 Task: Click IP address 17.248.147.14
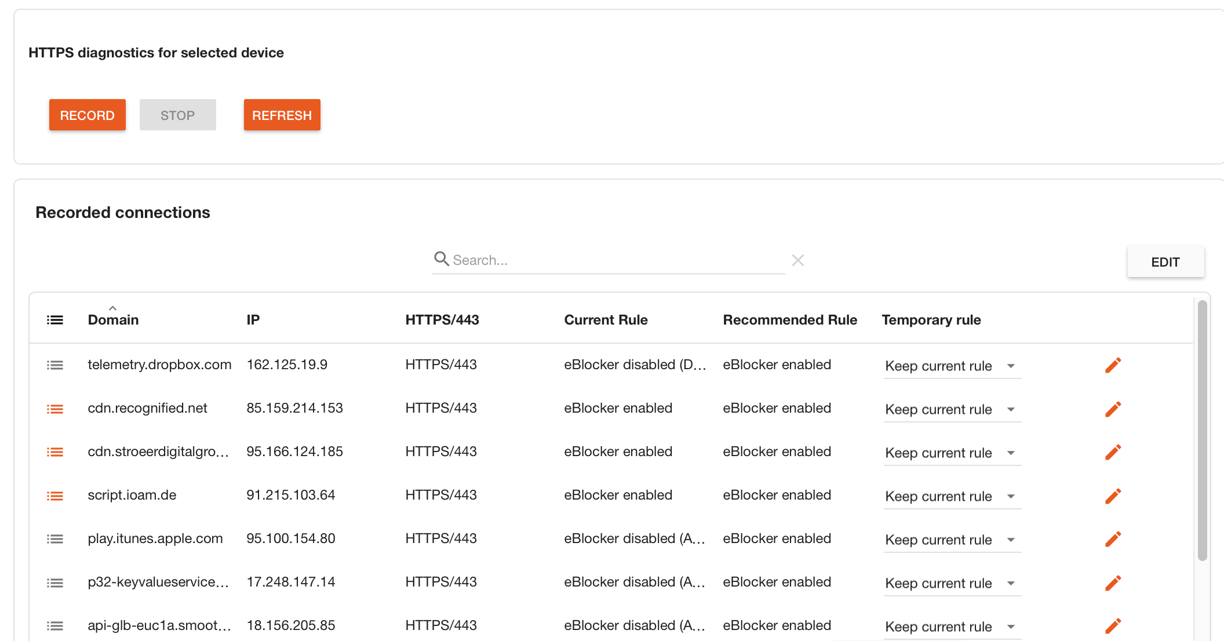point(291,582)
